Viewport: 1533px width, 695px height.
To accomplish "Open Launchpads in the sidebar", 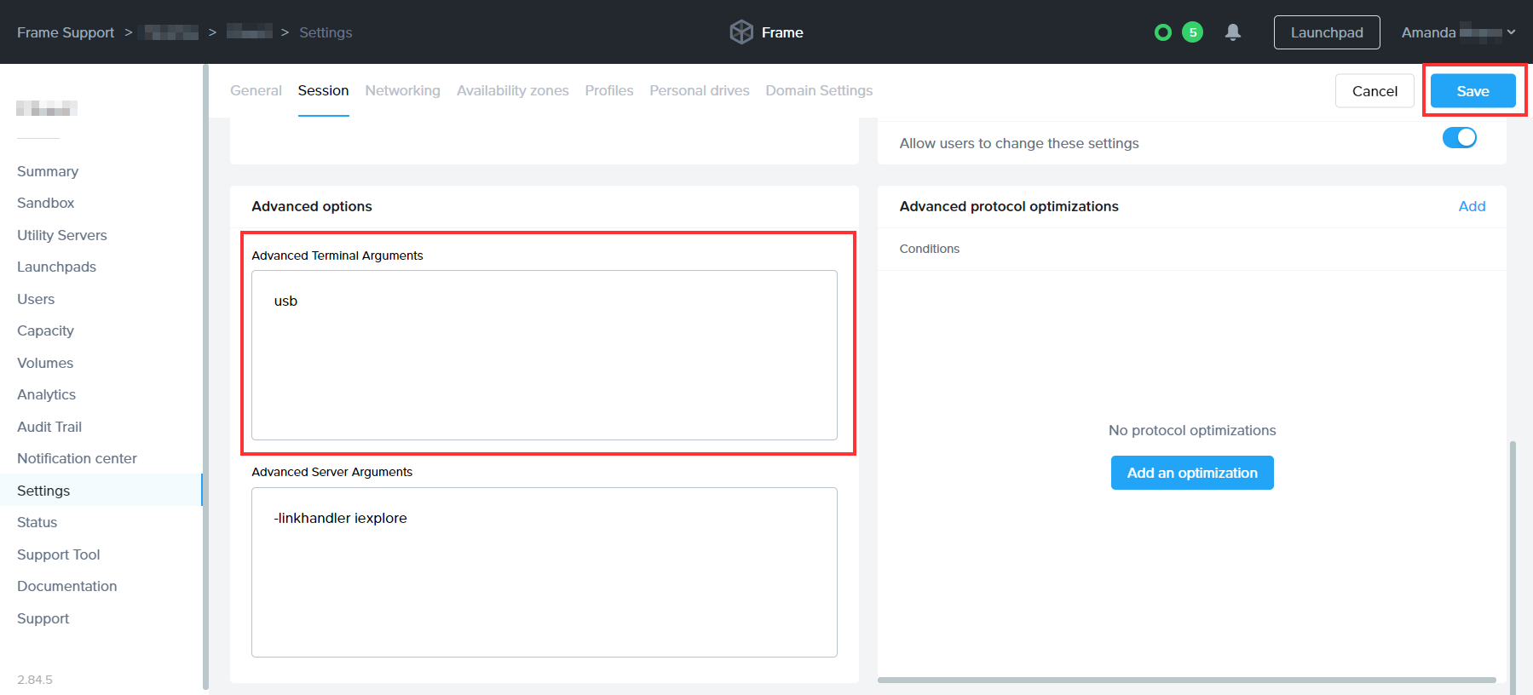I will [56, 267].
